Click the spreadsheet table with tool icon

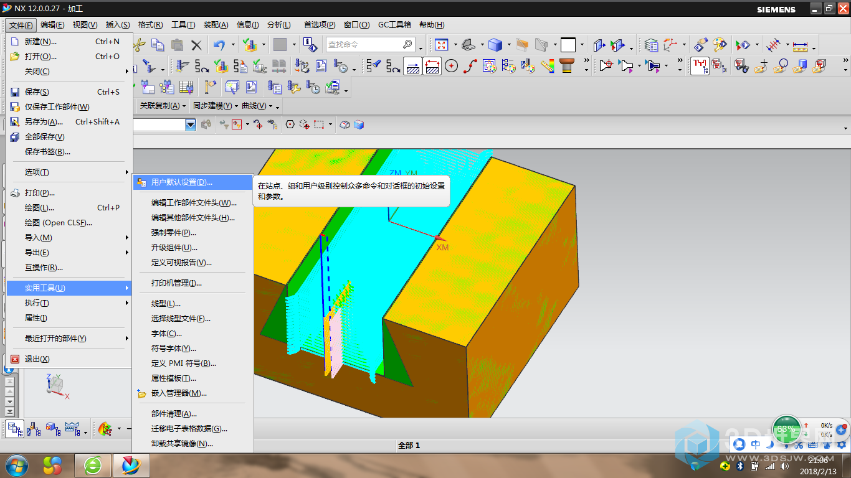[x=186, y=87]
